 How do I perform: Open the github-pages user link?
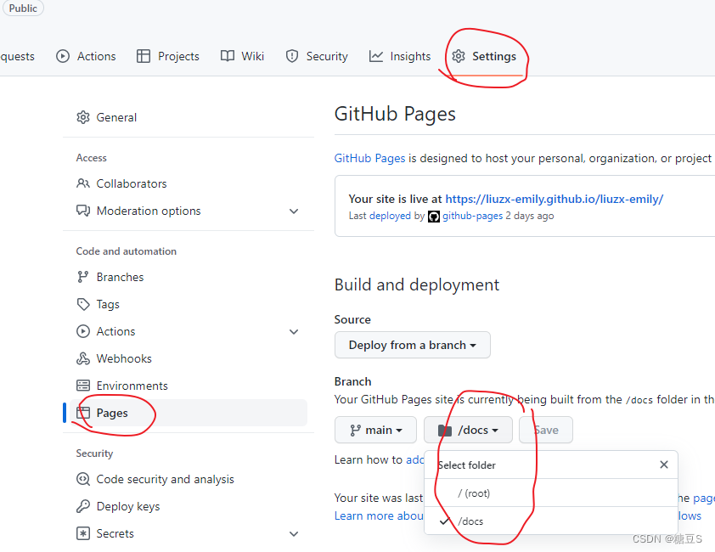[472, 216]
